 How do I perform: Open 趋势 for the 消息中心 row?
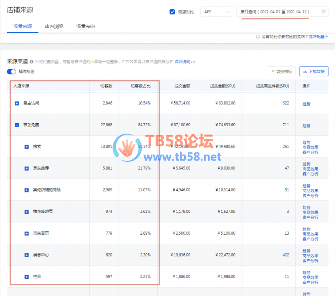(x=306, y=251)
